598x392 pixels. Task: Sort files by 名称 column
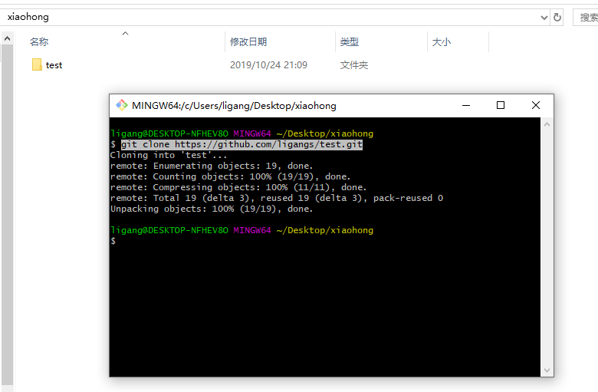click(x=39, y=41)
